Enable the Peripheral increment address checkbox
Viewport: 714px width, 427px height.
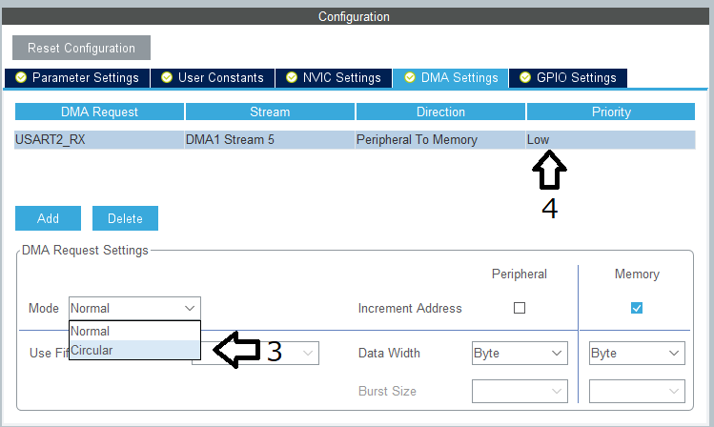(520, 308)
